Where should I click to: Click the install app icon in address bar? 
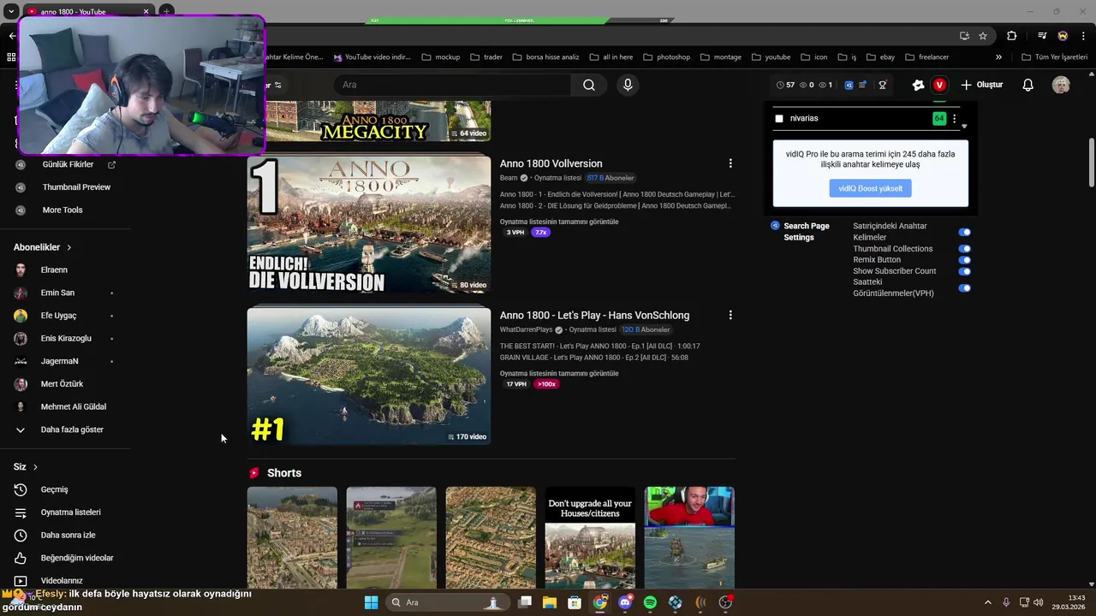click(964, 36)
